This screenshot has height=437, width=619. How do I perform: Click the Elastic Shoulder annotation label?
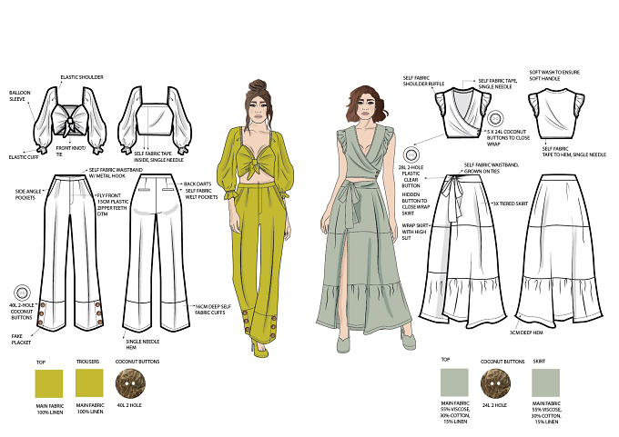coord(82,77)
